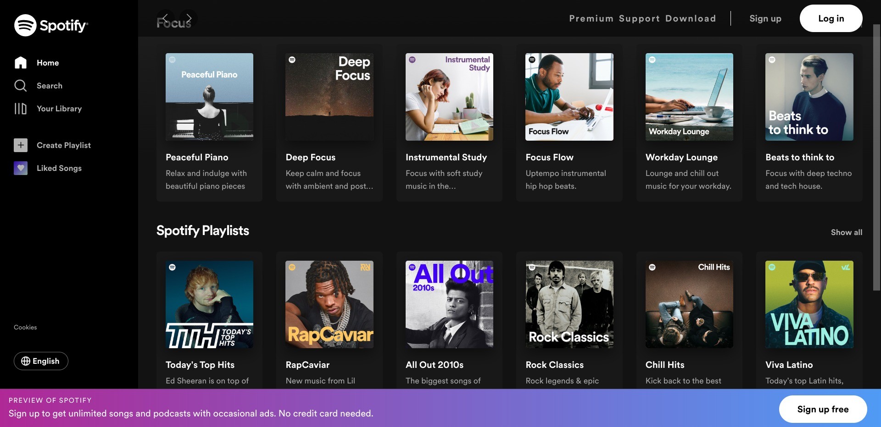Viewport: 881px width, 427px height.
Task: Click the Viva Latino title text
Action: [789, 365]
